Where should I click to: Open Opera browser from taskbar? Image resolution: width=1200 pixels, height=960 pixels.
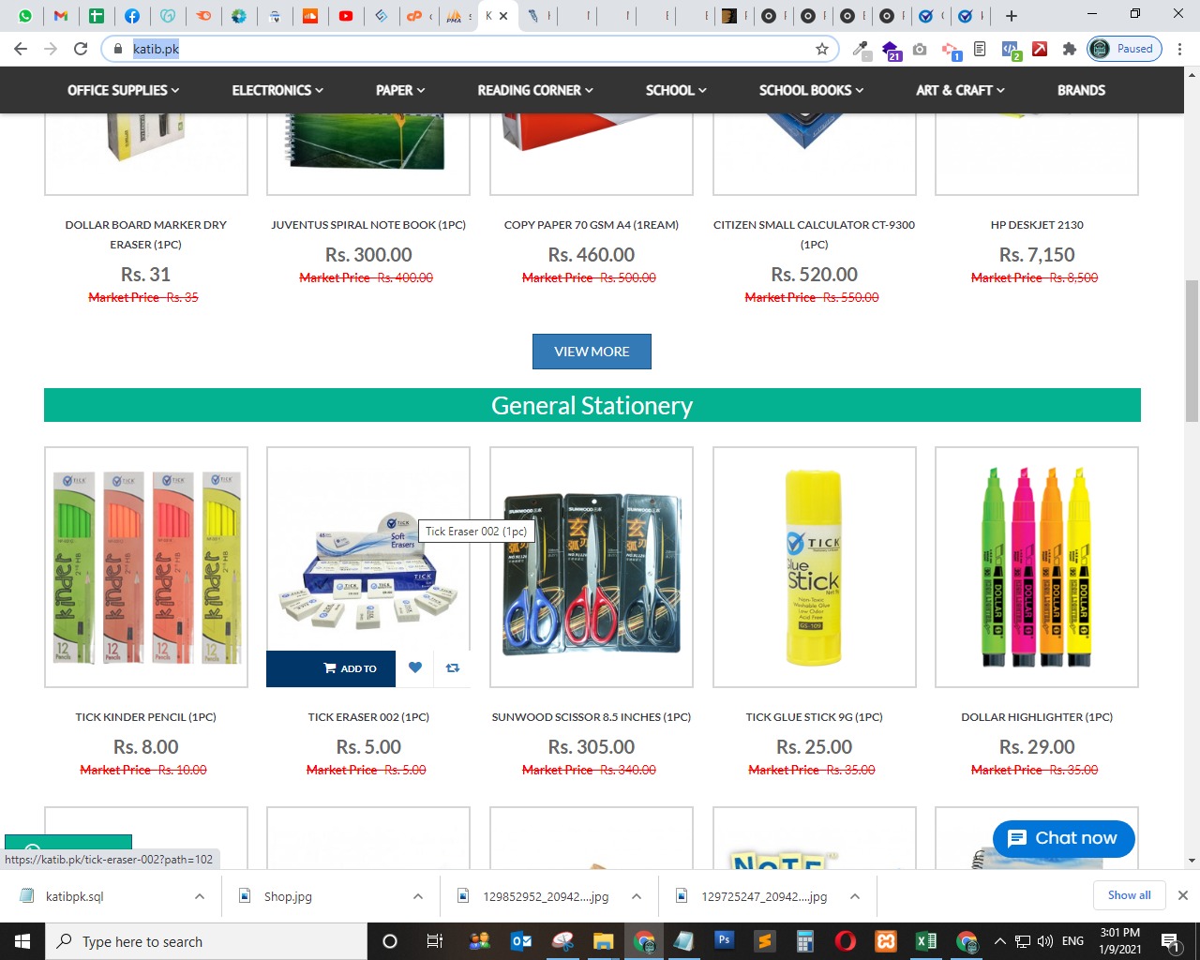tap(845, 941)
